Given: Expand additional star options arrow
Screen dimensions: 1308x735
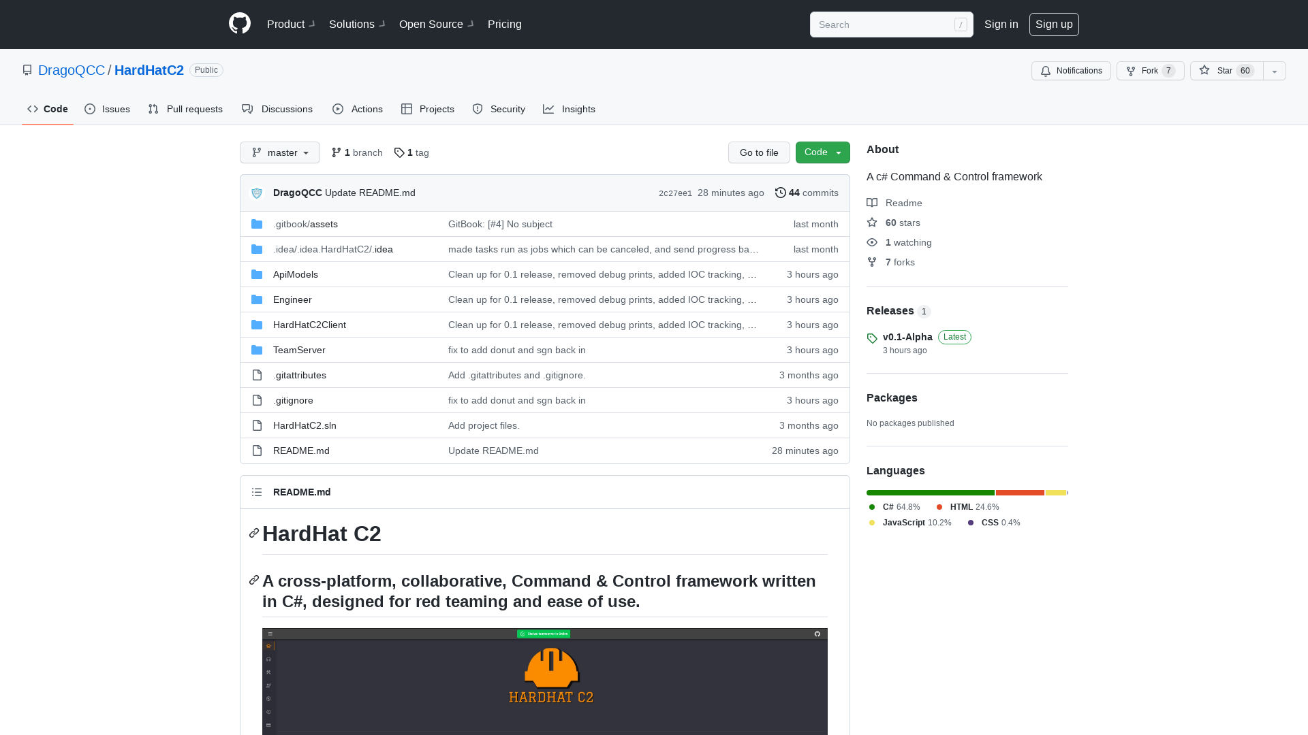Looking at the screenshot, I should pos(1275,71).
